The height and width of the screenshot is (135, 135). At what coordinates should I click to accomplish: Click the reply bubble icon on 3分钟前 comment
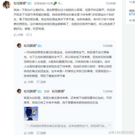(x=38, y=82)
